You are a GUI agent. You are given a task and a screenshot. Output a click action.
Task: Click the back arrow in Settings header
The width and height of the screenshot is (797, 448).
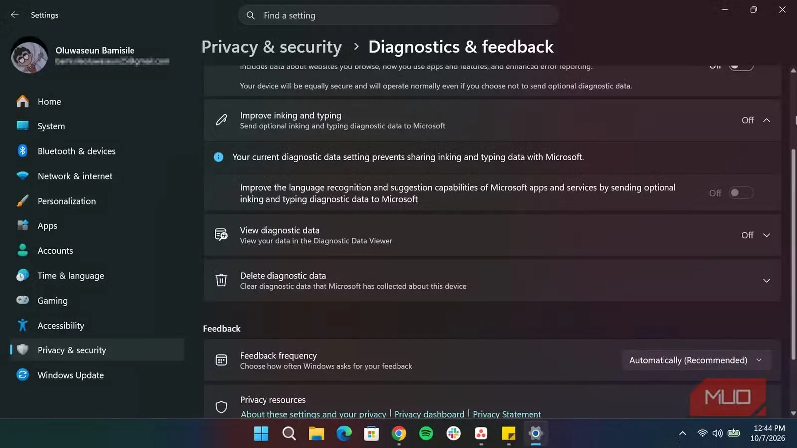tap(15, 15)
